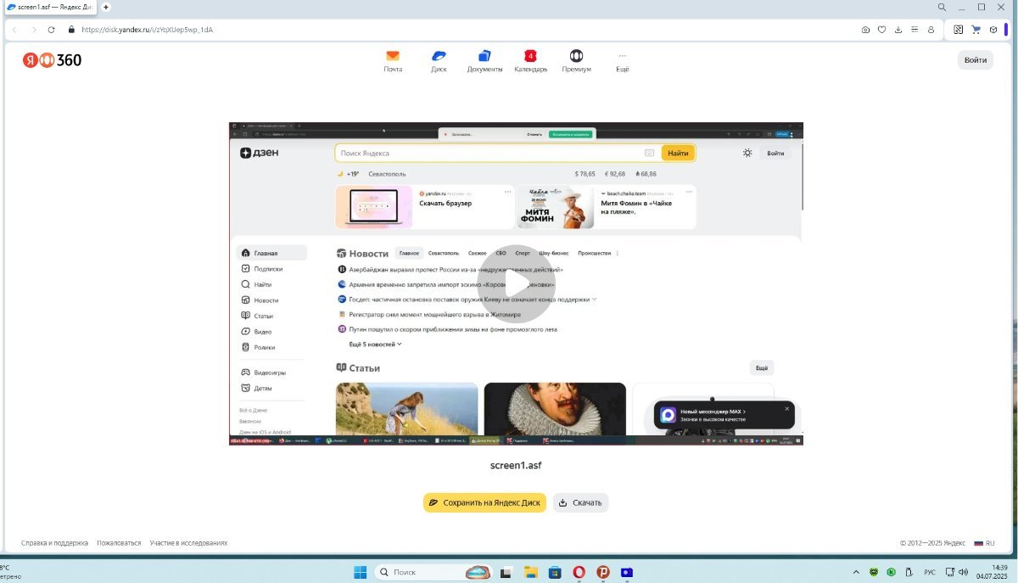Open Task View from the taskbar

coord(506,572)
